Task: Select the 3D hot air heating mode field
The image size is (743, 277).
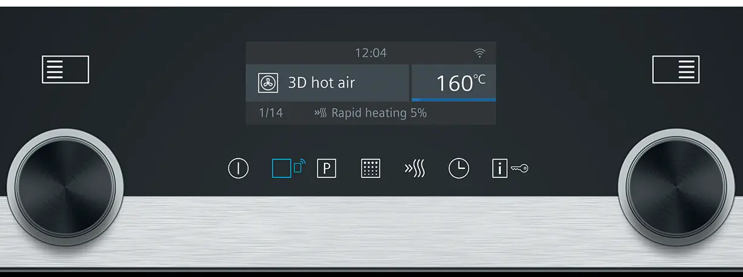Action: coord(328,83)
